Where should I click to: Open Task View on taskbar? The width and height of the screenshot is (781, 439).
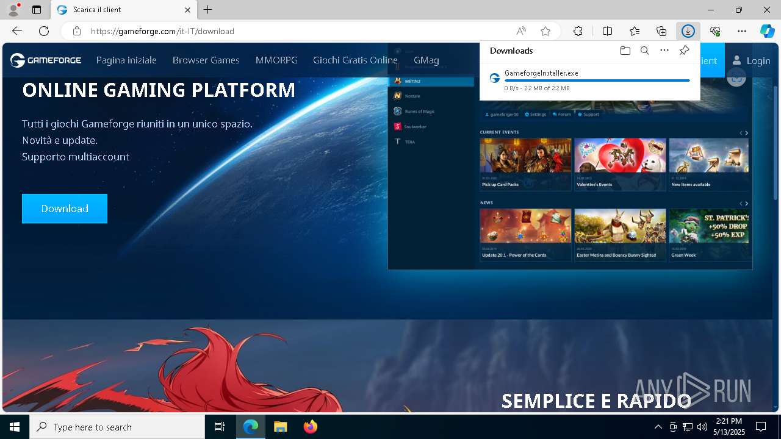click(x=220, y=427)
